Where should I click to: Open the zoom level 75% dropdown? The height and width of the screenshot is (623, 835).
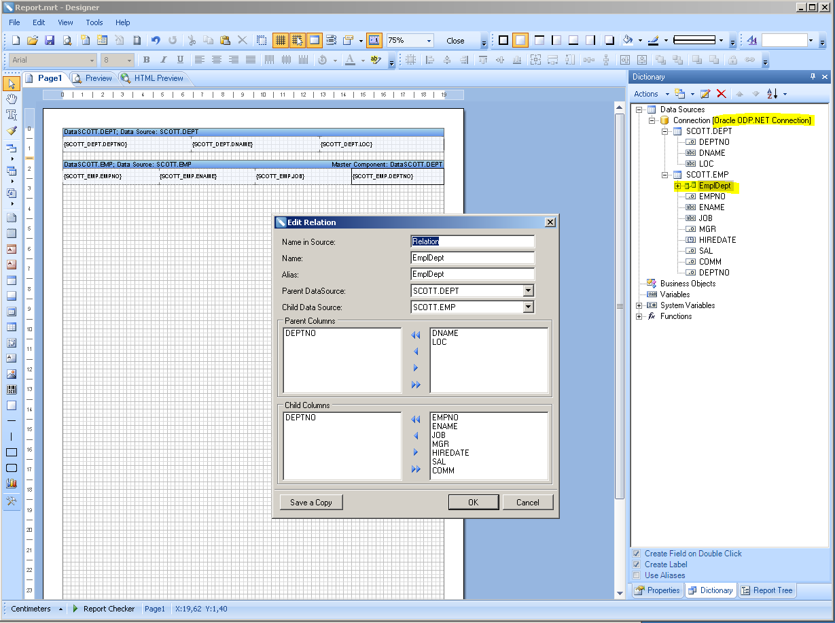click(429, 41)
